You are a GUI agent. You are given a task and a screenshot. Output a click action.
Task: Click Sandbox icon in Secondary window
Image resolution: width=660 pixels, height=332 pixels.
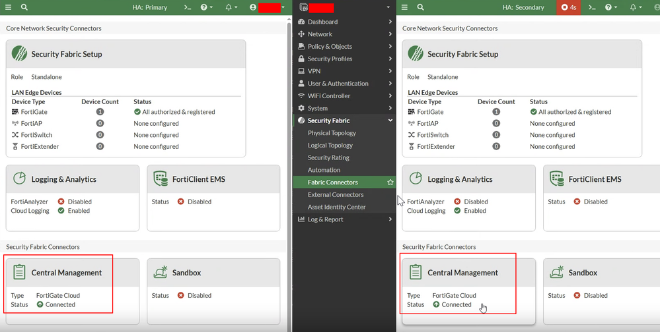[x=557, y=272]
